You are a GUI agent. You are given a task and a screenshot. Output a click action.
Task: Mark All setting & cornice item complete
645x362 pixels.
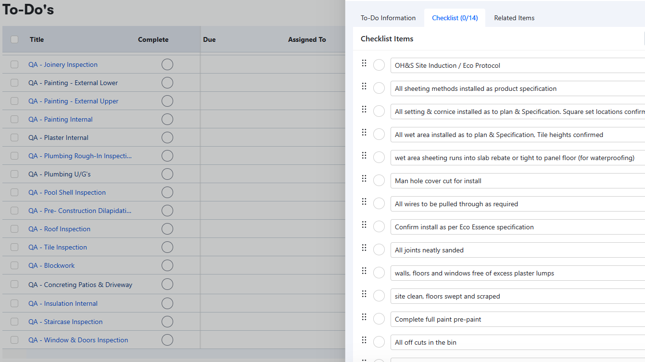[379, 111]
